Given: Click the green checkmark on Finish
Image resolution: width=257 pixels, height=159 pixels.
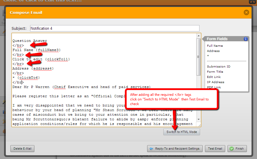Looking at the screenshot, I should coord(232,149).
